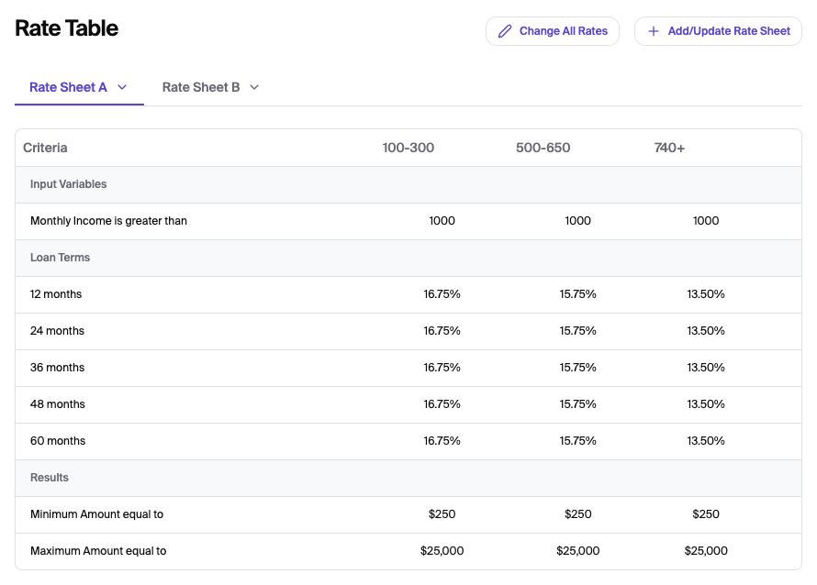Click the 60 months row label

pos(58,441)
